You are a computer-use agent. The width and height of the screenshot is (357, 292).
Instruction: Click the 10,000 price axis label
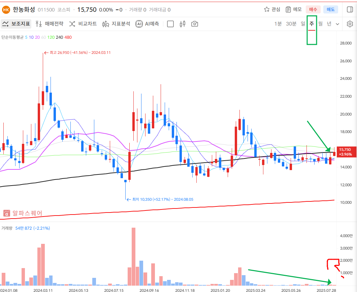click(x=346, y=202)
